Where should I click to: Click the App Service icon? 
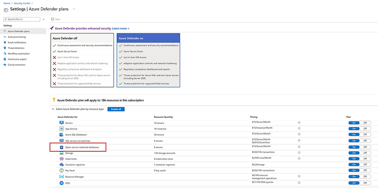coord(61,128)
